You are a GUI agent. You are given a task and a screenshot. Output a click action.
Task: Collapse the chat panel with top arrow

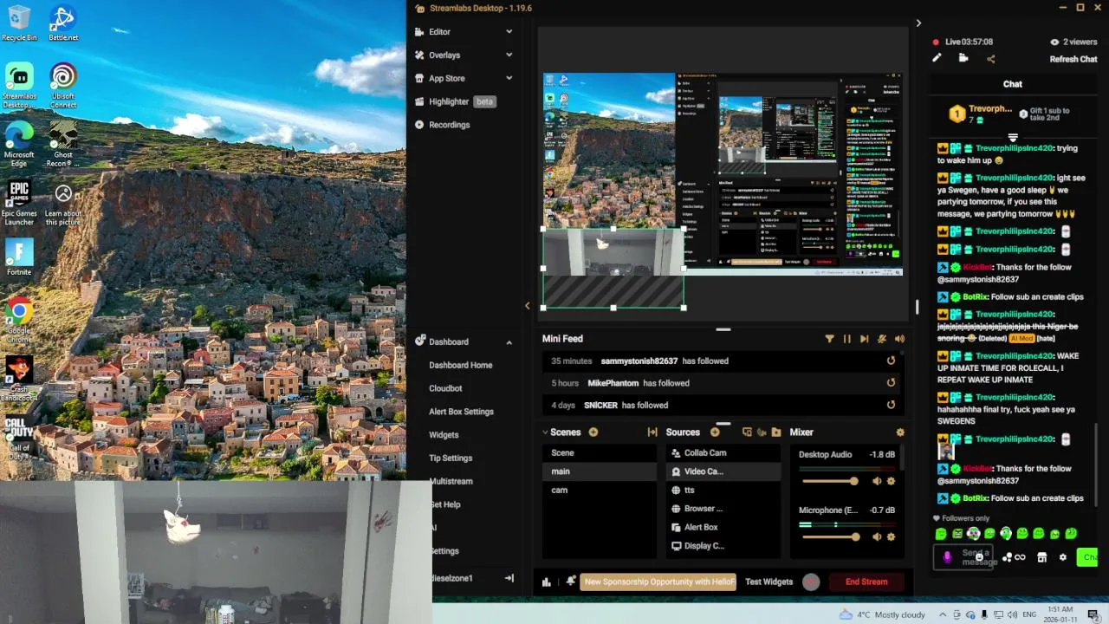pyautogui.click(x=918, y=23)
